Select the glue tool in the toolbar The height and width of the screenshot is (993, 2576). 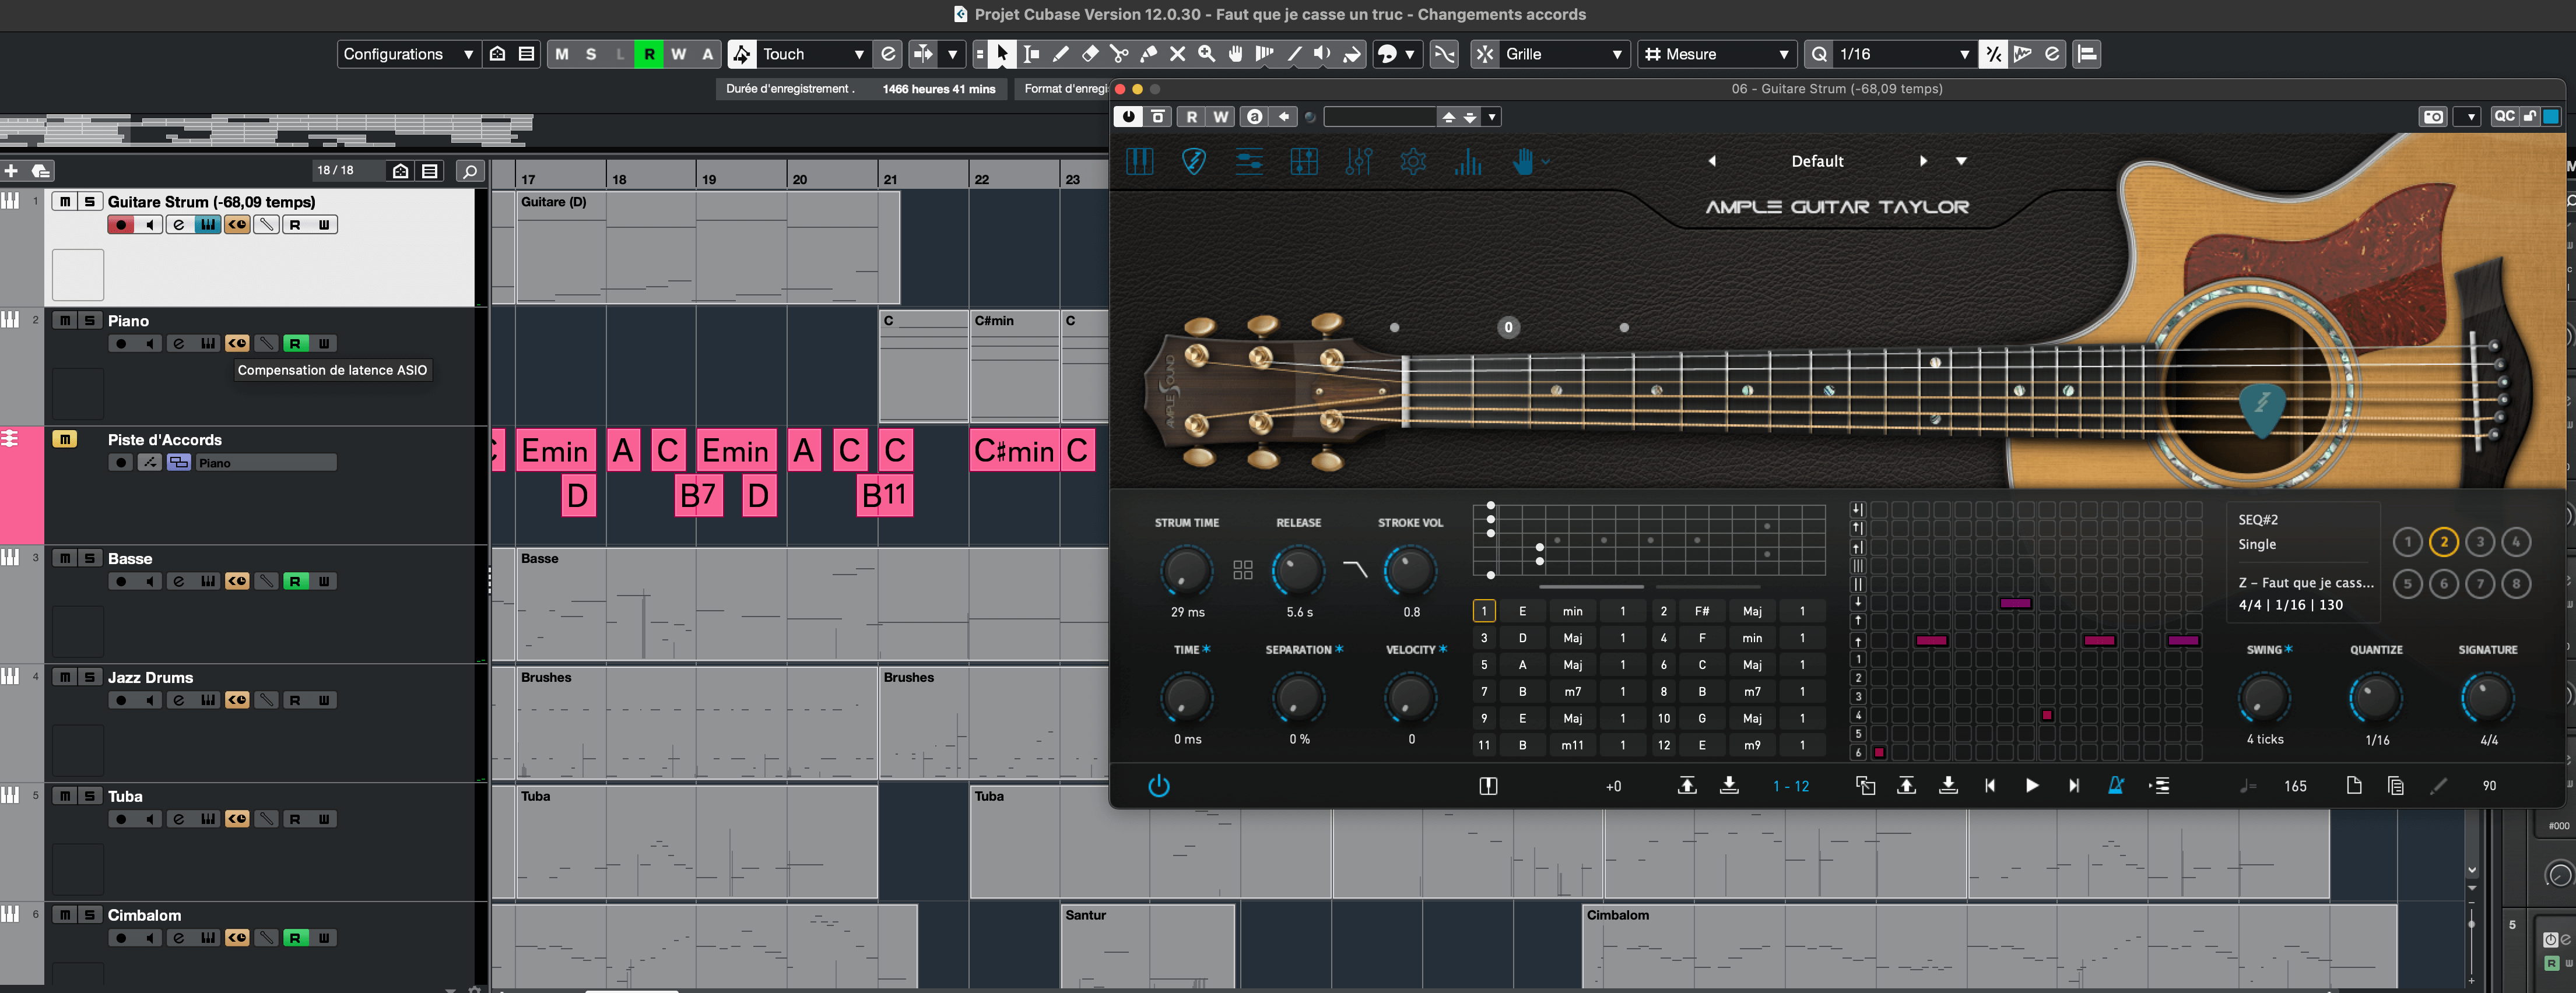(1148, 54)
